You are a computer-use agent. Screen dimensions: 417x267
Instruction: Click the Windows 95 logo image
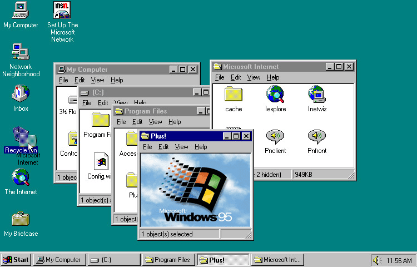click(x=196, y=190)
